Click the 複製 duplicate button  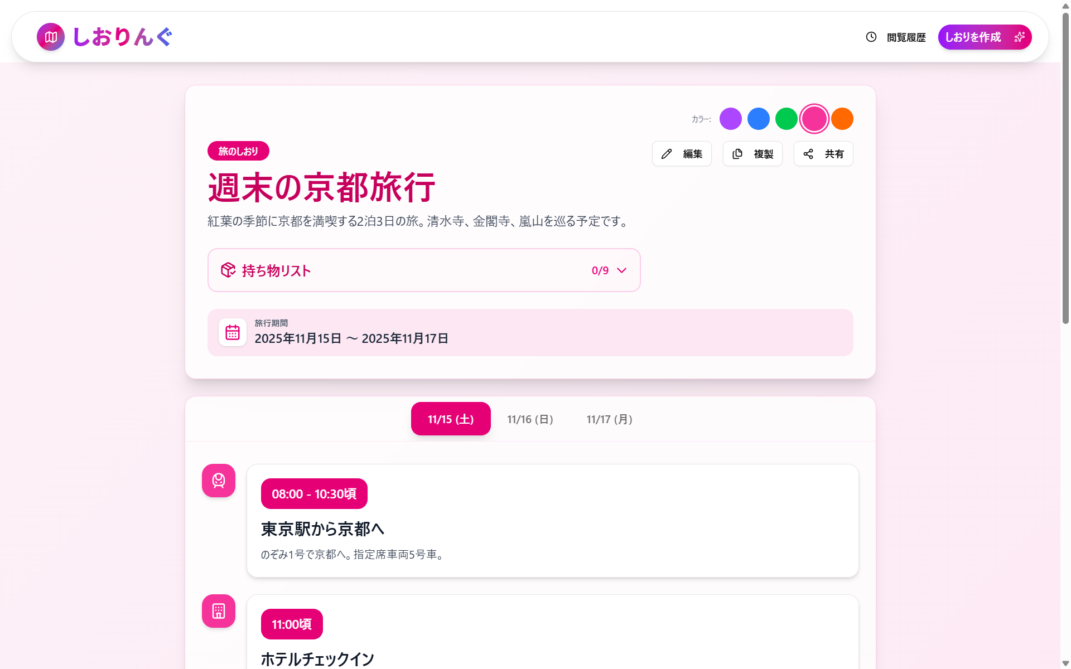[x=752, y=154]
